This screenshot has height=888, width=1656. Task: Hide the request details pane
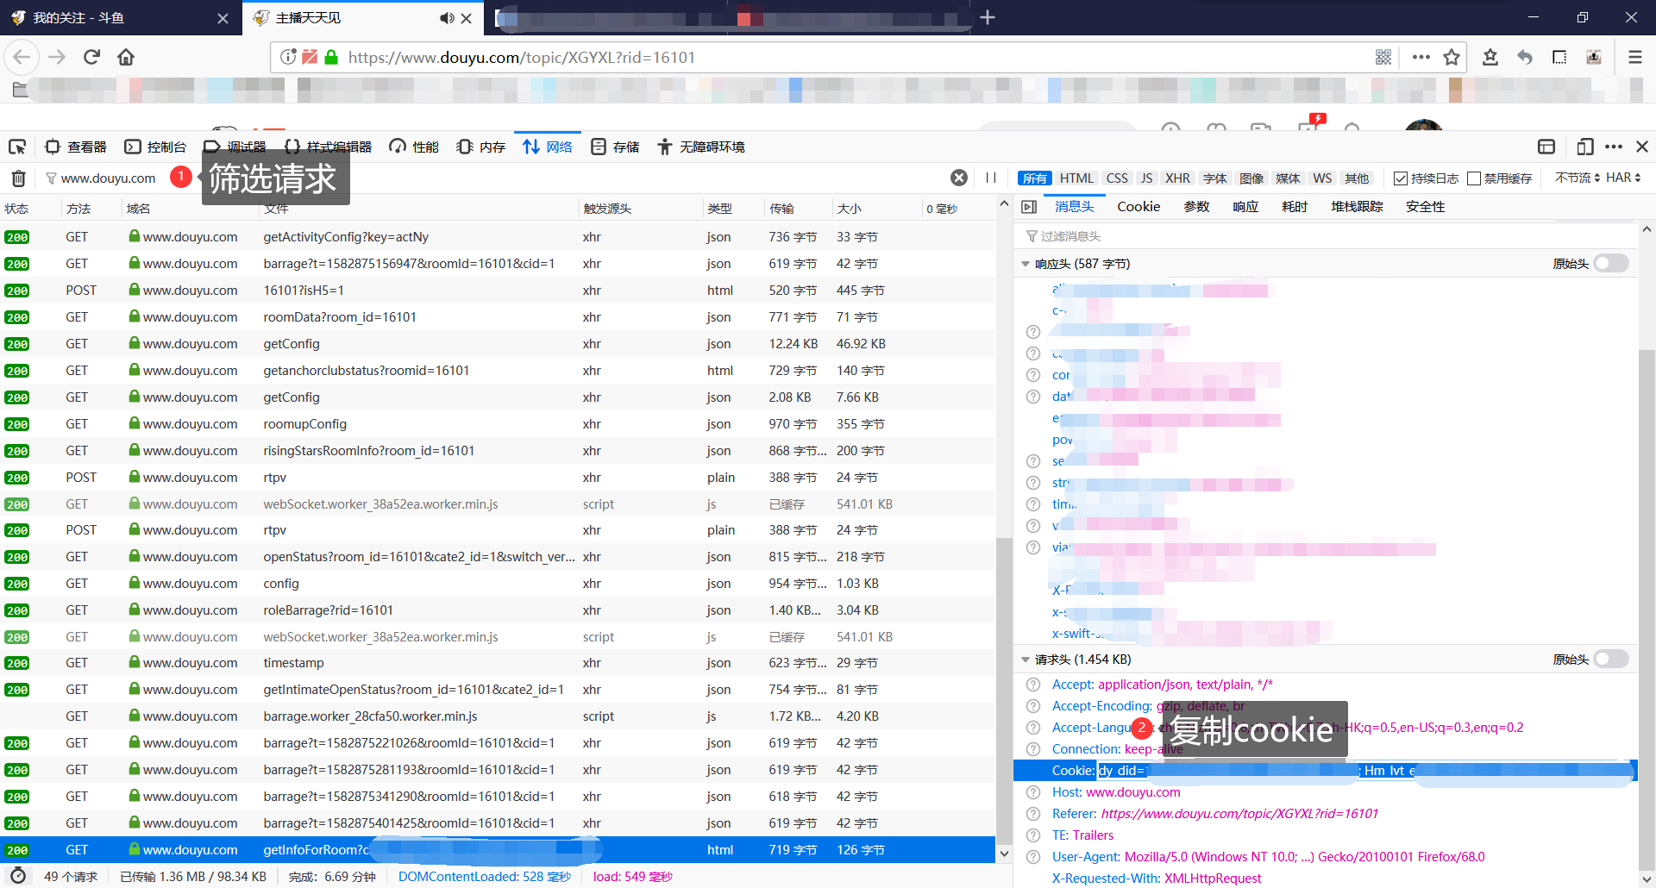[1029, 206]
